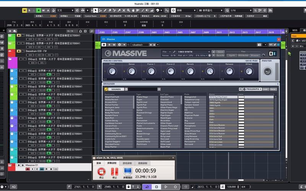Switch to the Massive Synth view tab
Viewport: 306px width, 191px height.
[232, 55]
